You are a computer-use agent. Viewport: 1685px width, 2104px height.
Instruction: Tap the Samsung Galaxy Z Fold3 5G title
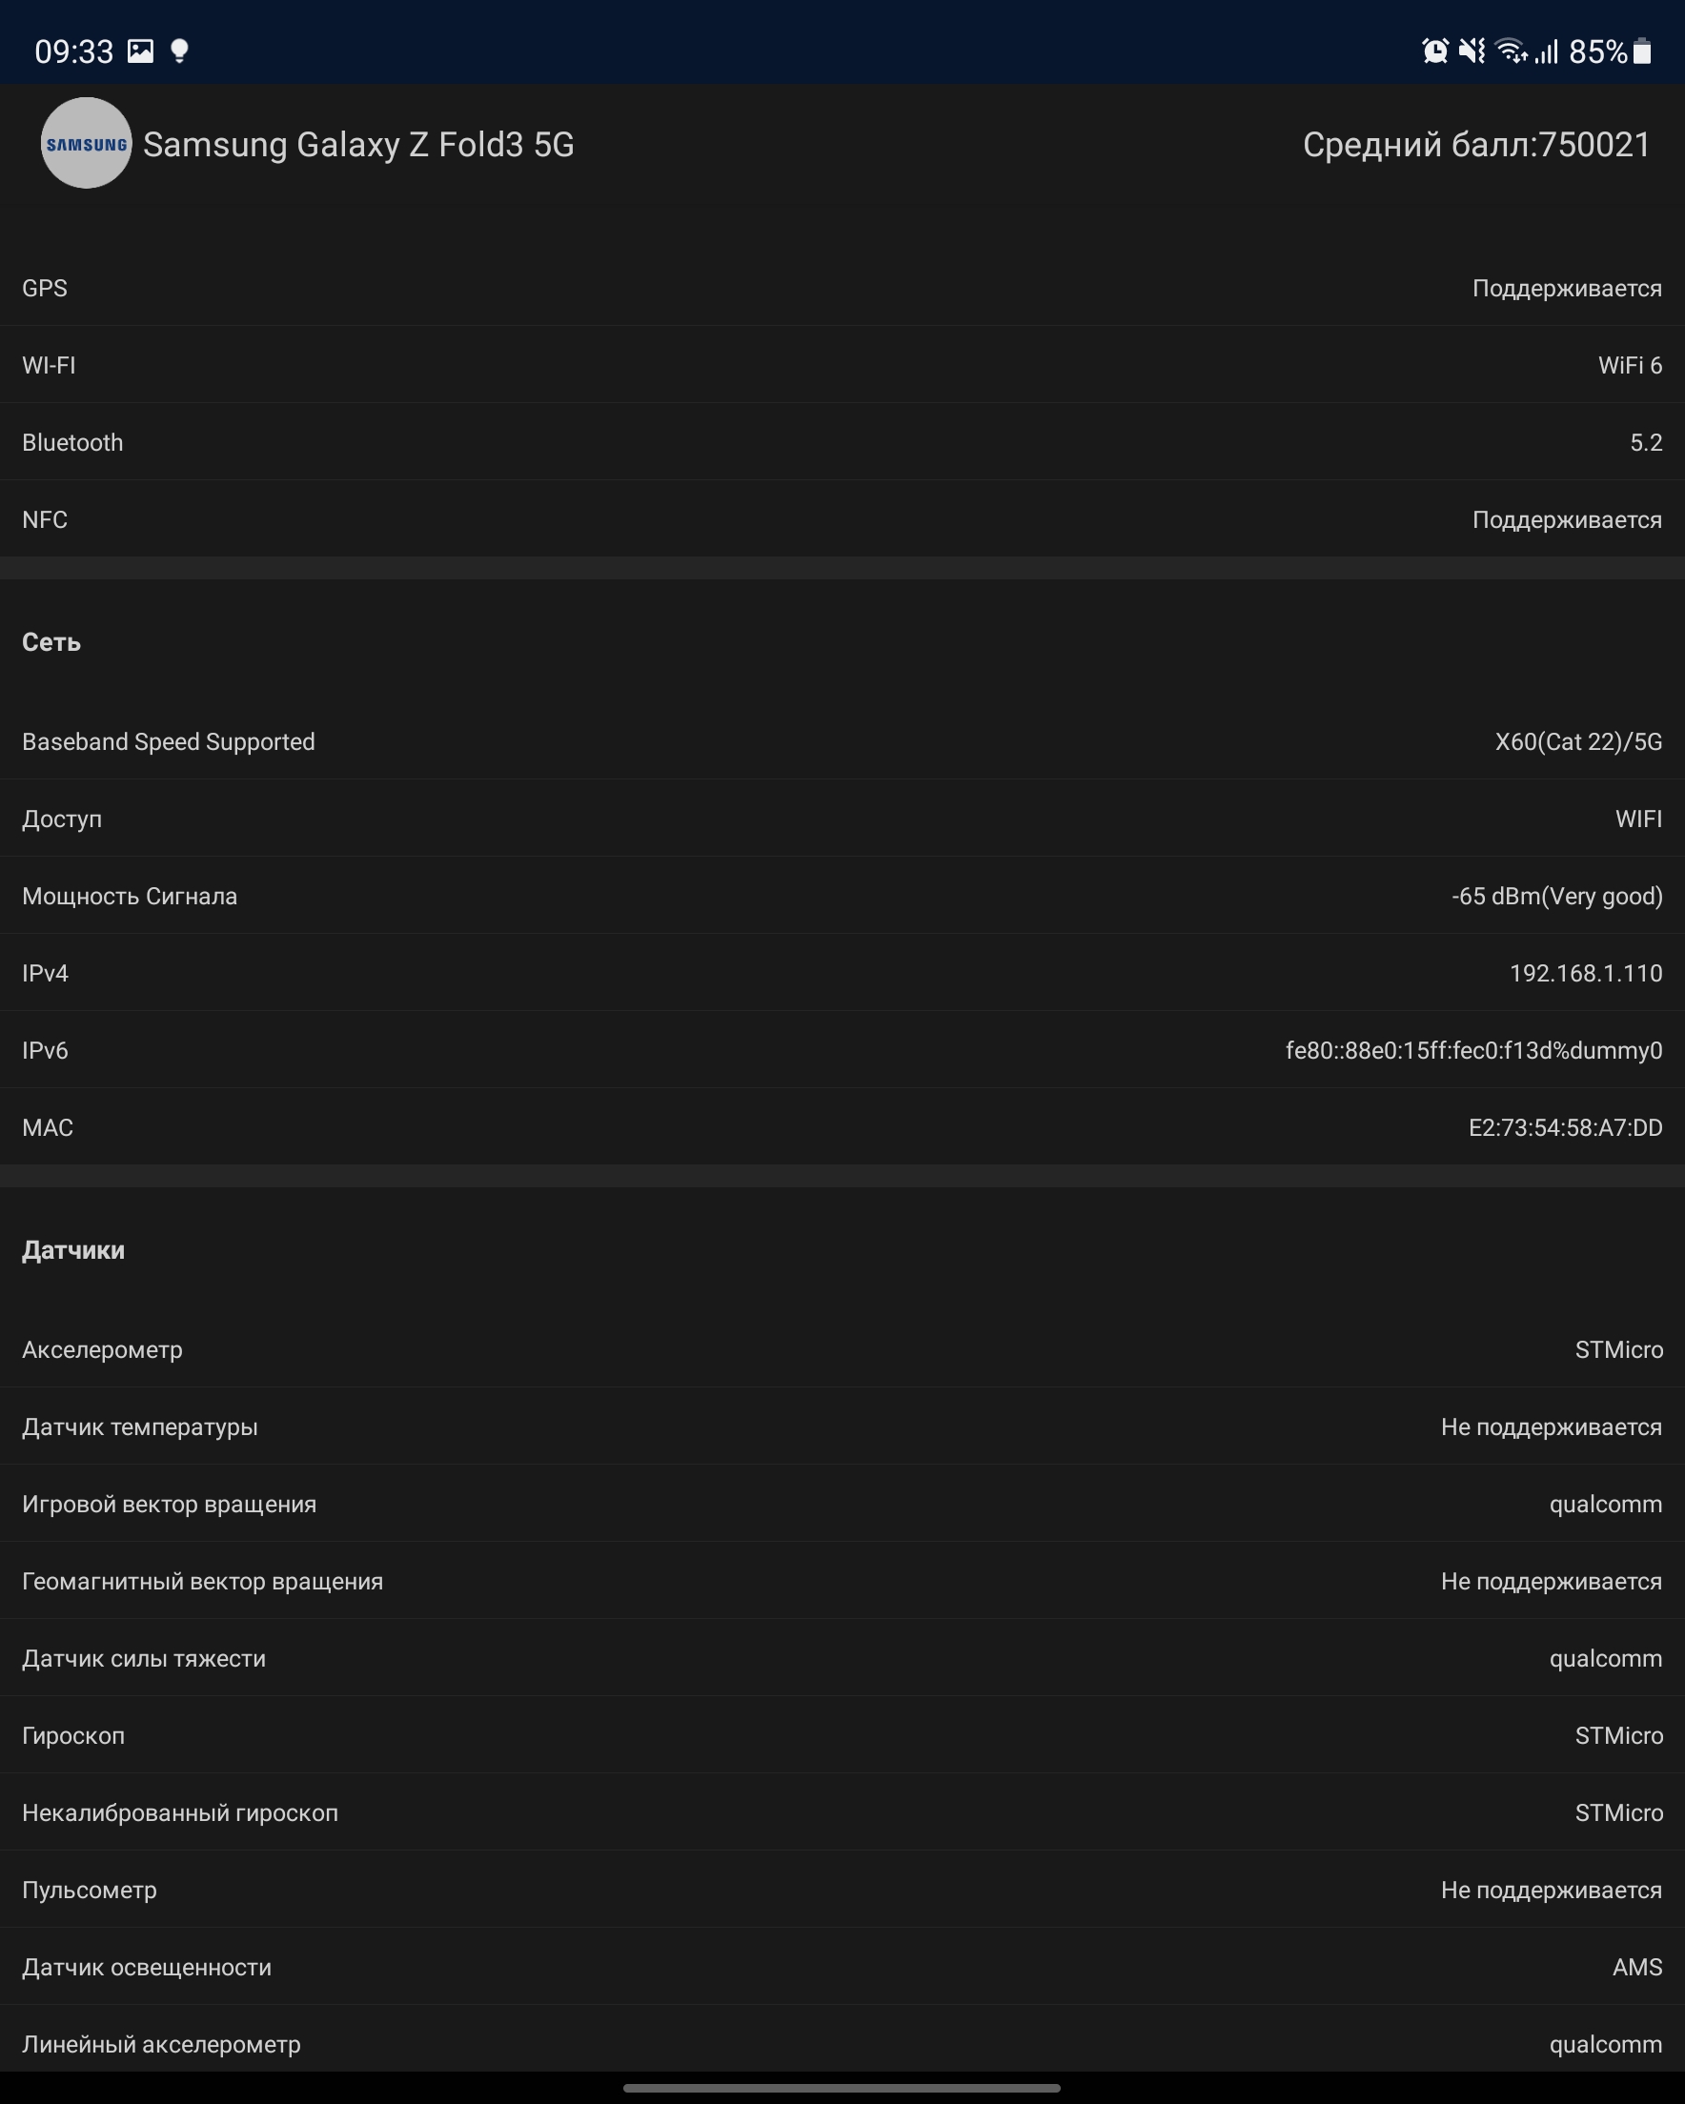[x=358, y=145]
